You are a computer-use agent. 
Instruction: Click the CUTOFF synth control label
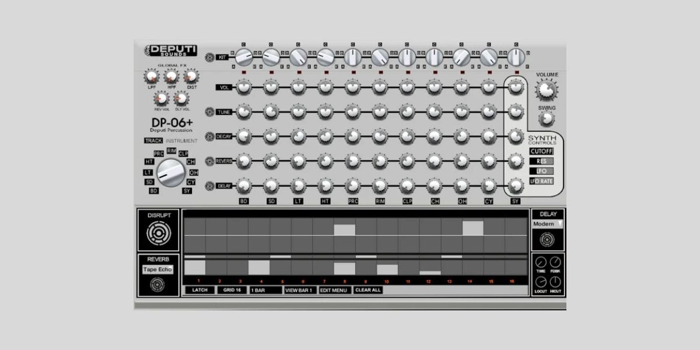coord(541,151)
